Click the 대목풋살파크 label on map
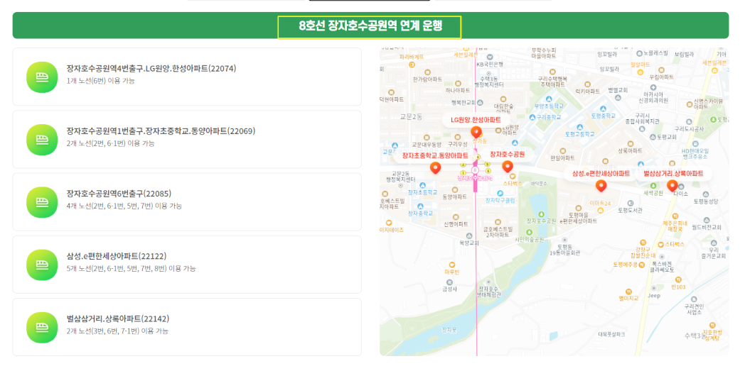Screen dimensions: 745x371 coord(611,334)
